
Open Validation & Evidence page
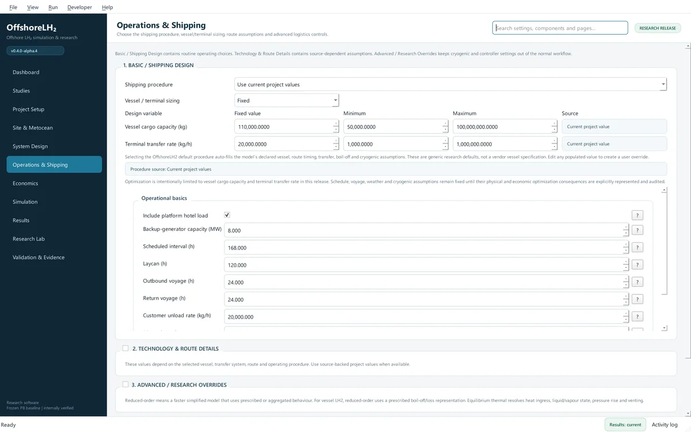coord(54,257)
